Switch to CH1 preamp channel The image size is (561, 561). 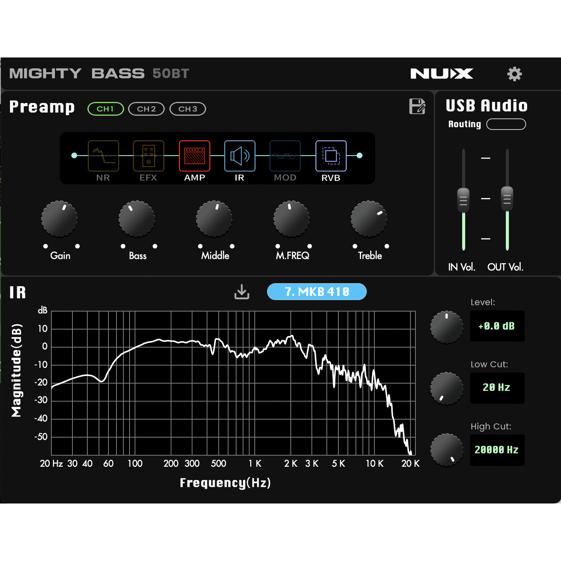106,109
